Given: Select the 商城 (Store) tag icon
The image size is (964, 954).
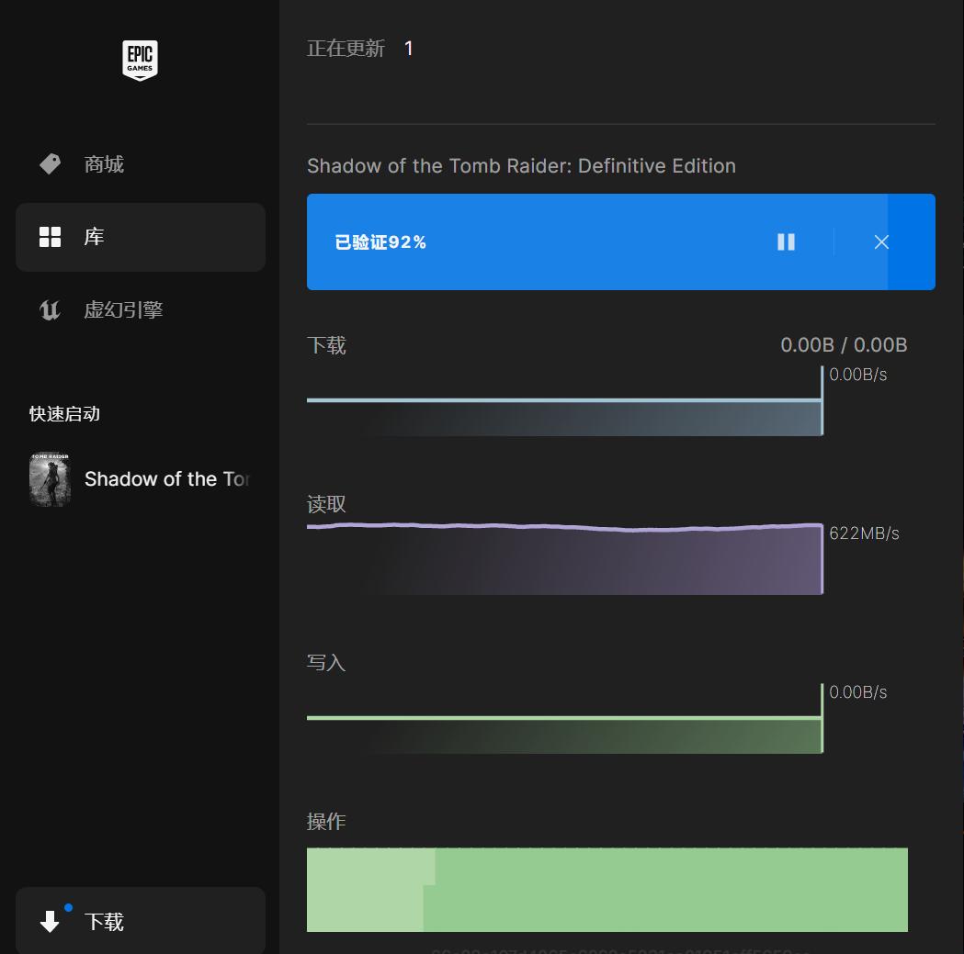Looking at the screenshot, I should (x=49, y=163).
